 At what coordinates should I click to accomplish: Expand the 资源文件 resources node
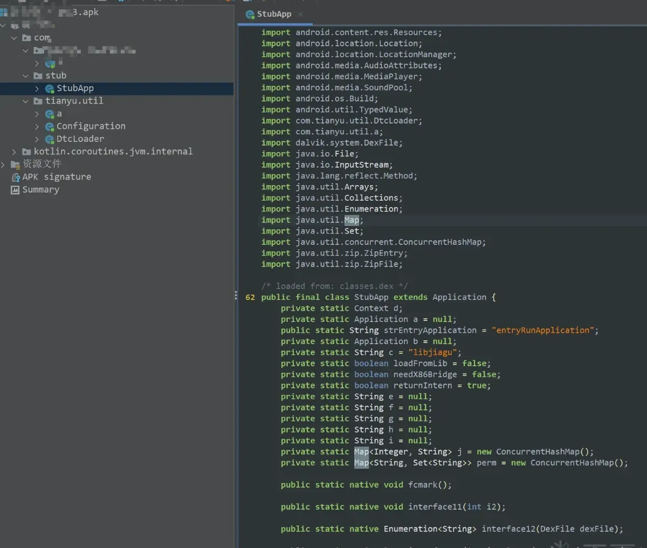3,164
